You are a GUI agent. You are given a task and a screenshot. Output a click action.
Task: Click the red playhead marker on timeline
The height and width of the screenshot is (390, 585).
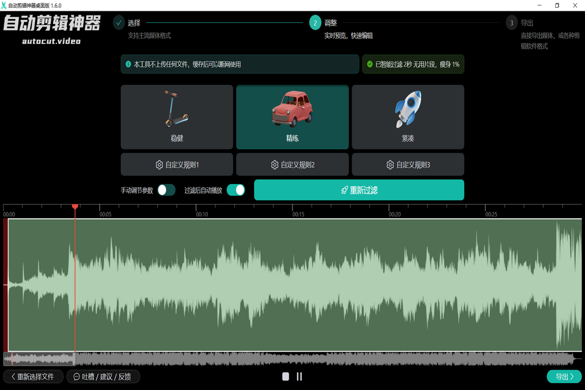[x=75, y=206]
